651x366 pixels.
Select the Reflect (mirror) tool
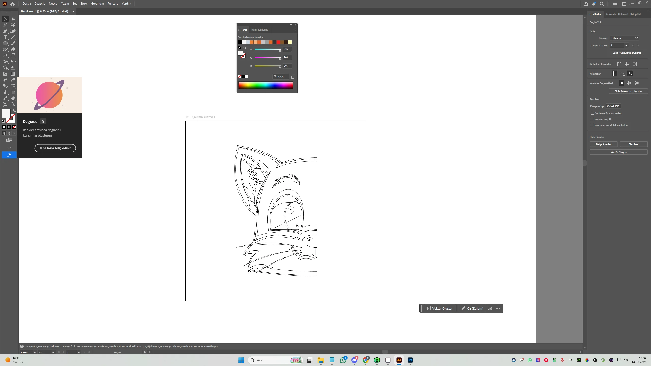pos(5,55)
